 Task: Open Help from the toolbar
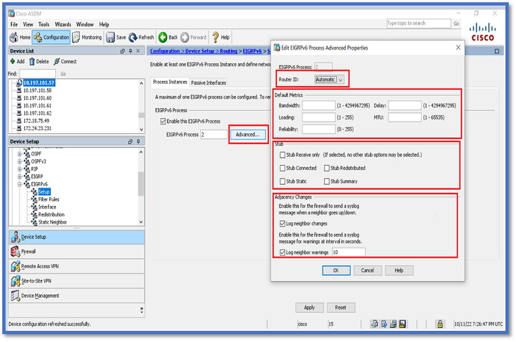click(221, 38)
